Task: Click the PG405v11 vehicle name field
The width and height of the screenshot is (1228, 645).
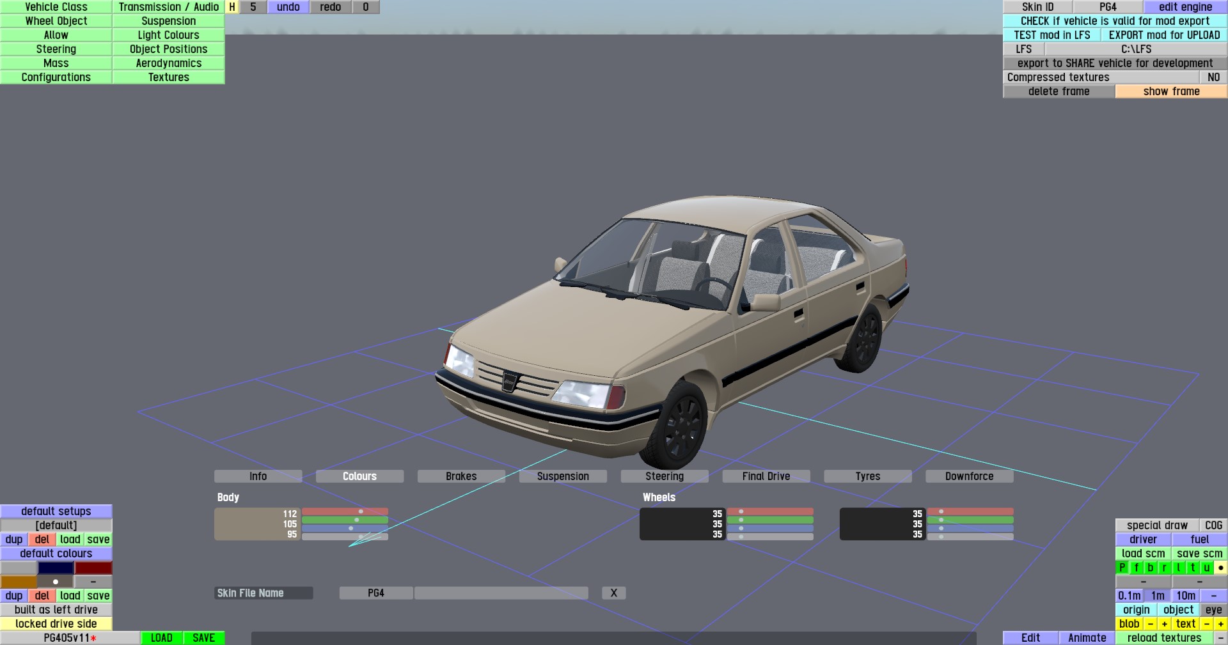Action: point(70,638)
